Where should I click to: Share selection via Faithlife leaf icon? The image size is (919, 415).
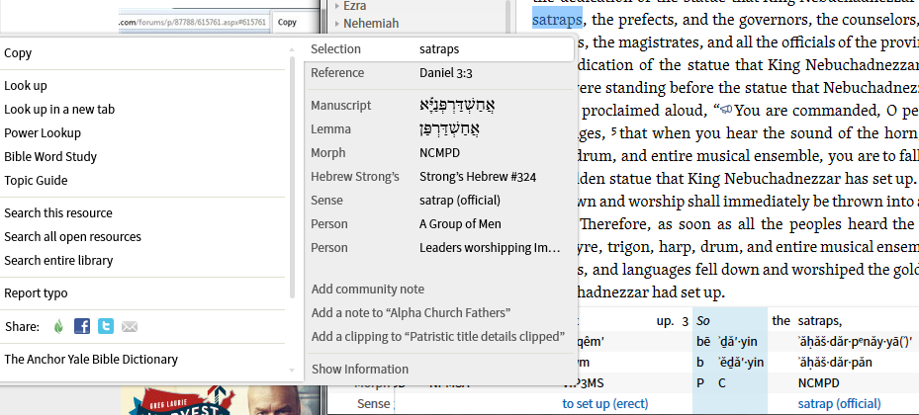pos(58,327)
